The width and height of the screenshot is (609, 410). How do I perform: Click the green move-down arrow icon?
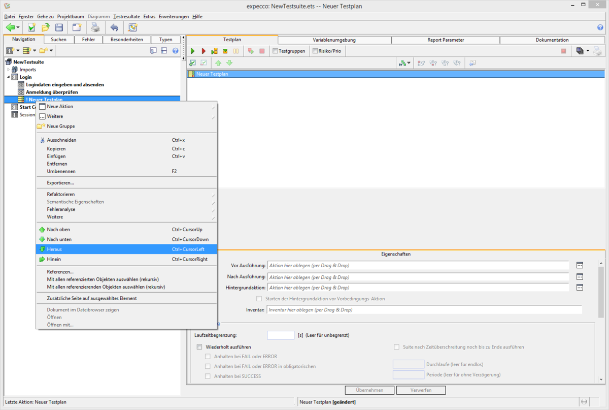pyautogui.click(x=229, y=62)
